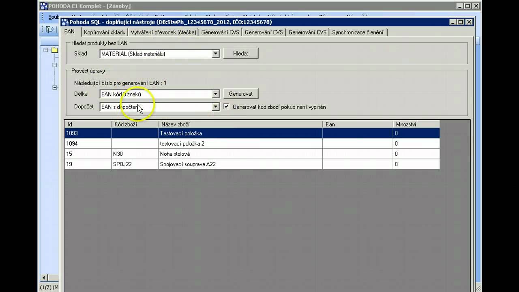Sort by the Název zboží column header

click(x=240, y=125)
